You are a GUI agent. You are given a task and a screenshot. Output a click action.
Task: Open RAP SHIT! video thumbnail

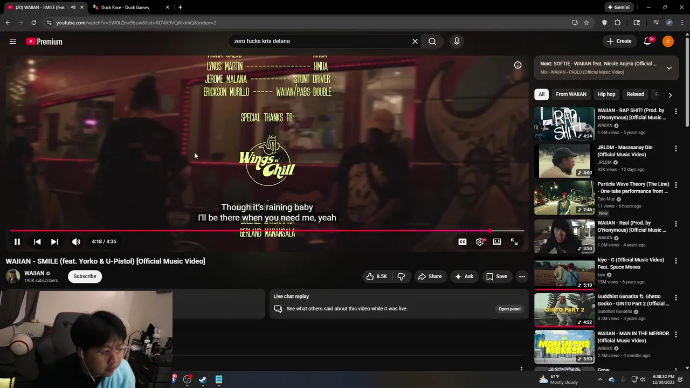click(564, 124)
